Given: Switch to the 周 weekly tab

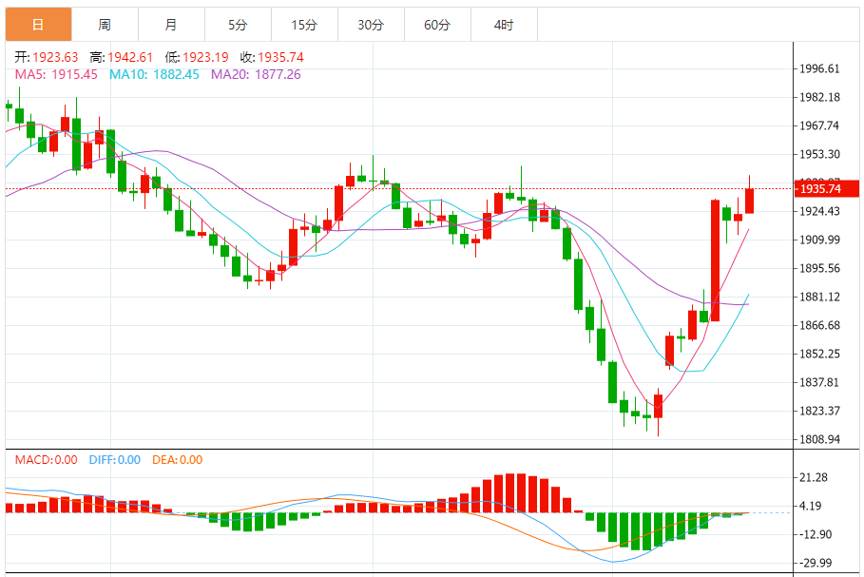Looking at the screenshot, I should pos(105,25).
